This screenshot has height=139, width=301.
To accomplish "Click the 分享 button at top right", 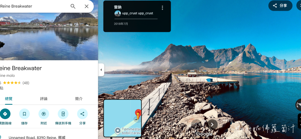I will tap(280, 6).
